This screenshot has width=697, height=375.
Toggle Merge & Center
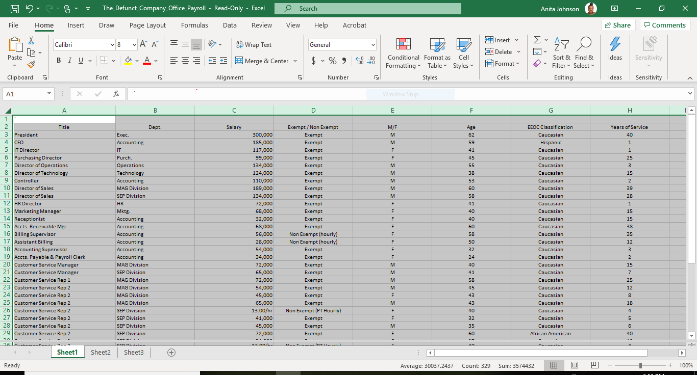click(x=262, y=61)
